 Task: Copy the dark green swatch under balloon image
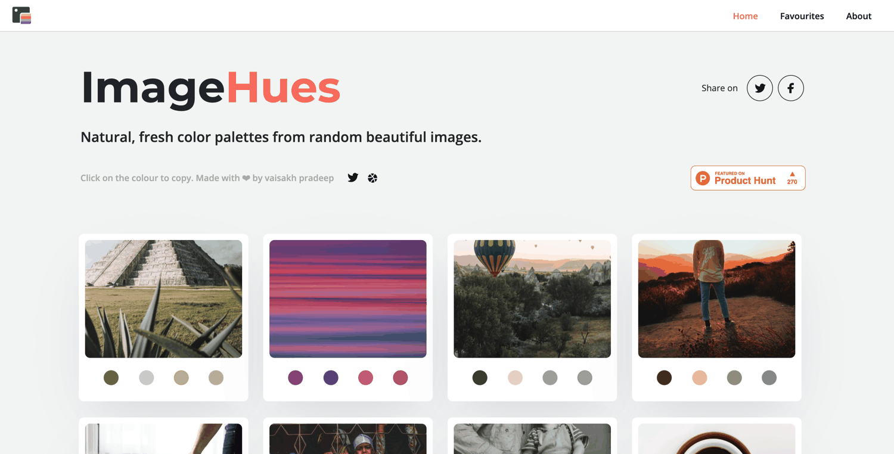(480, 377)
